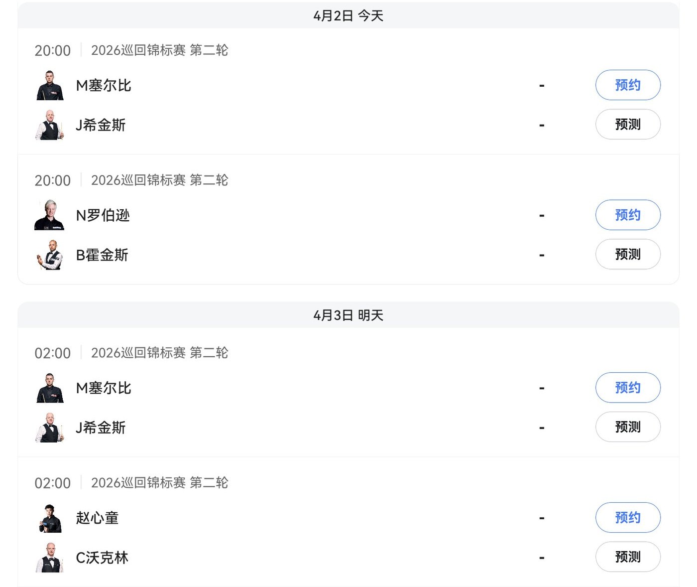Open N罗伯逊's player avatar
The width and height of the screenshot is (697, 587).
pyautogui.click(x=50, y=215)
